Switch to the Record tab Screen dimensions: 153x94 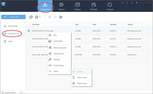94,6
